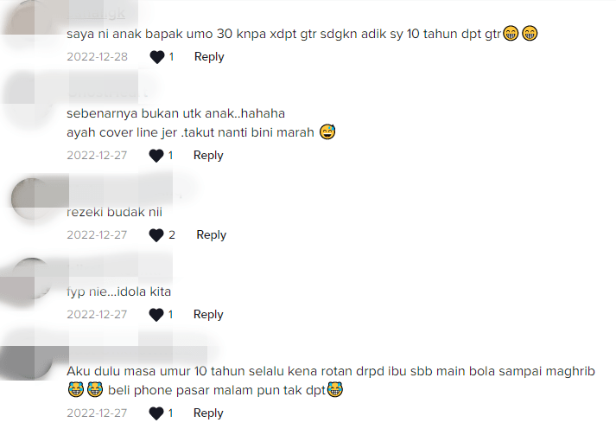Image resolution: width=616 pixels, height=429 pixels.
Task: Like the 'rezeki budak nii' comment
Action: [x=156, y=235]
